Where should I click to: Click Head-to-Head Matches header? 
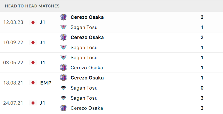pos(32,6)
